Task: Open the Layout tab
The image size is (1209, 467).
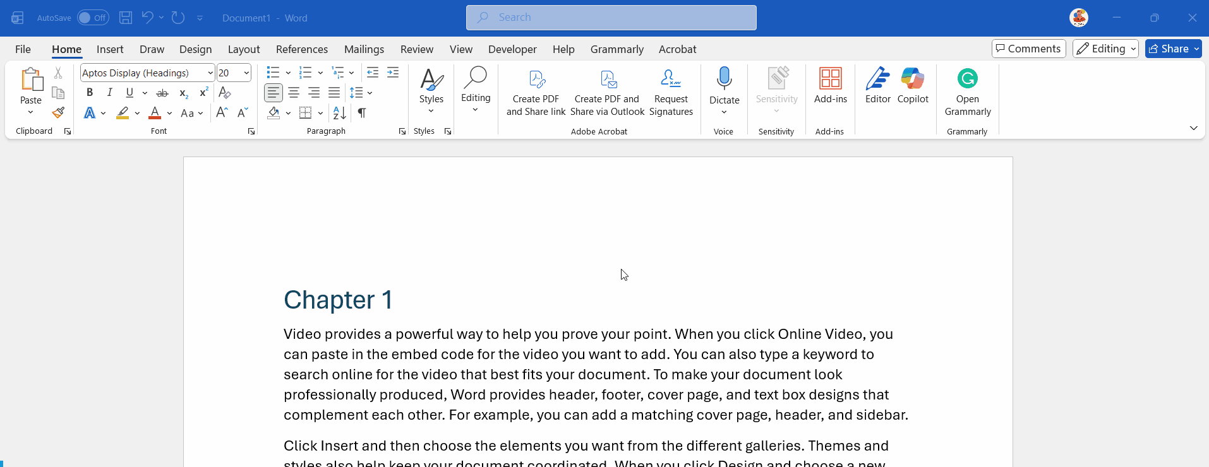Action: pos(244,49)
